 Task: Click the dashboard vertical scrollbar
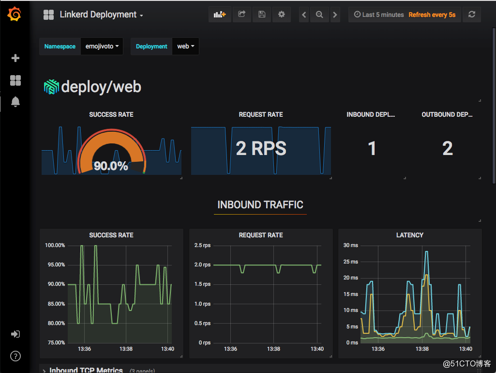[x=494, y=106]
